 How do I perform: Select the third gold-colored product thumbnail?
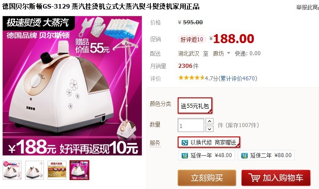click(x=57, y=170)
